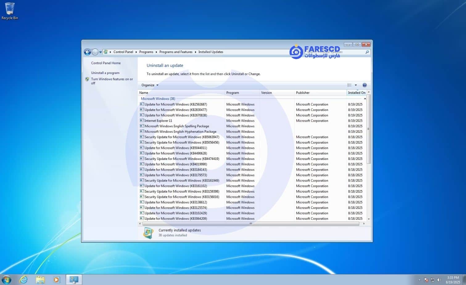Select Security Update KB4474419

[252, 159]
